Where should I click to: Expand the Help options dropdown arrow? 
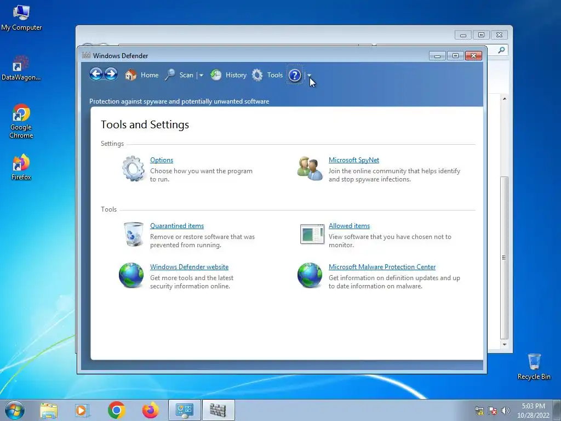click(310, 75)
